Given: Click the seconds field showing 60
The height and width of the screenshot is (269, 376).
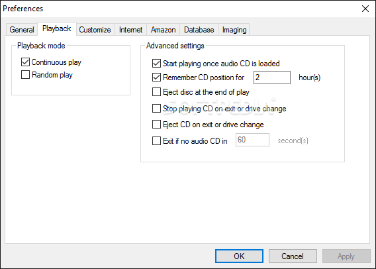Looking at the screenshot, I should (x=252, y=140).
